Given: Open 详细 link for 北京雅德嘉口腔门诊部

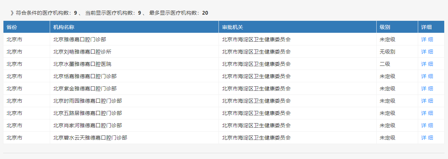Looking at the screenshot, I should [x=427, y=39].
